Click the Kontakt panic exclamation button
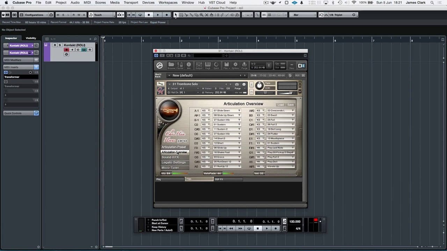447x251 pixels. [269, 65]
